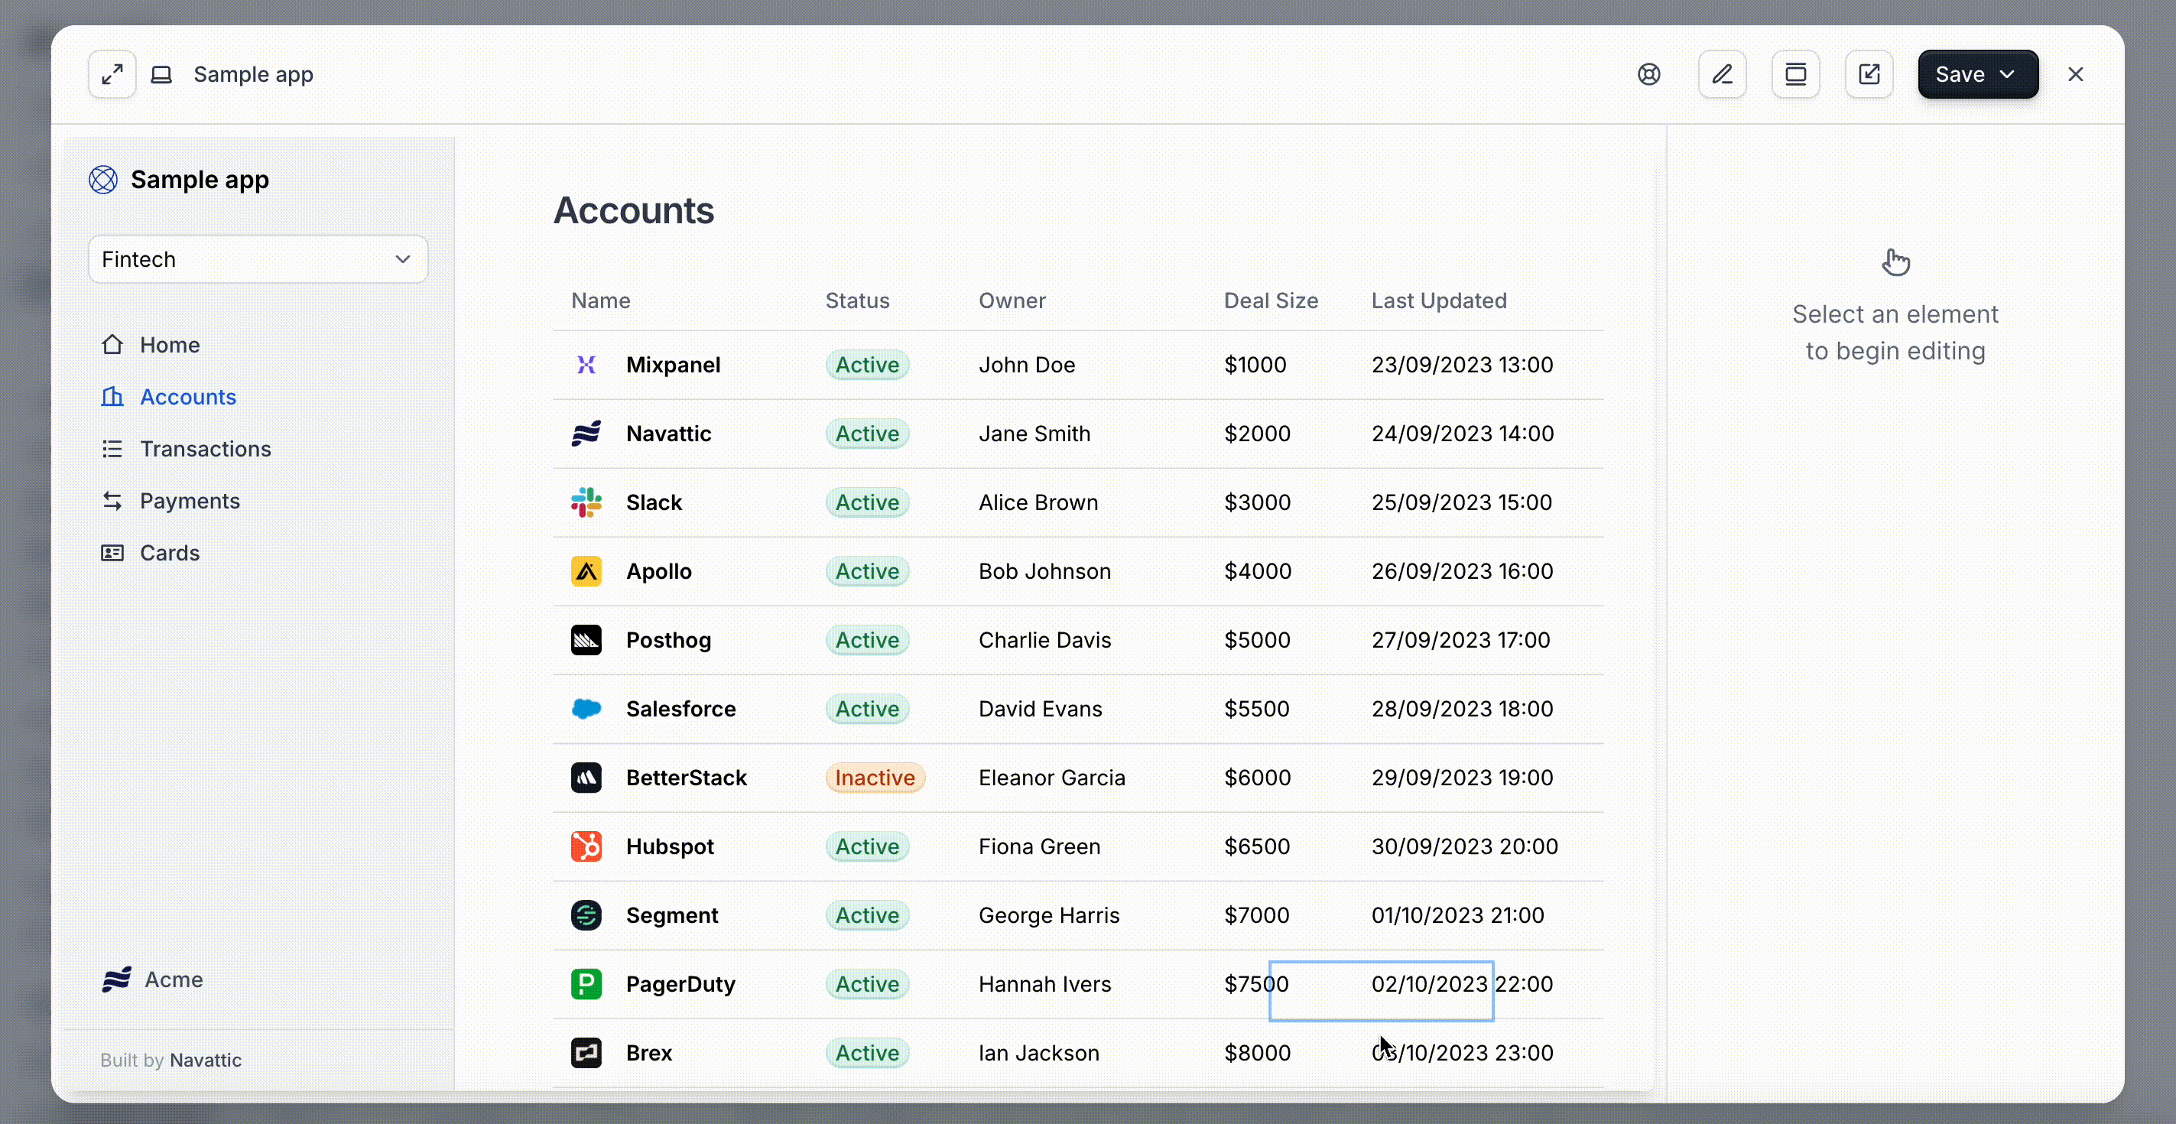Click the open external link icon

tap(1869, 74)
